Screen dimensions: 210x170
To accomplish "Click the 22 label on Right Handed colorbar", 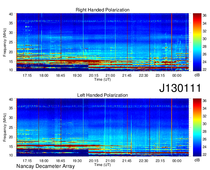I will (204, 69).
